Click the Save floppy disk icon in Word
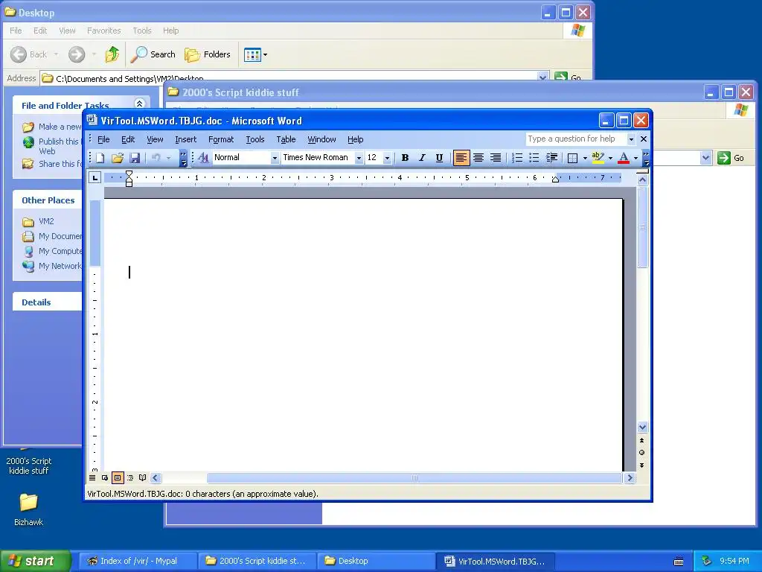The image size is (762, 572). (x=135, y=158)
